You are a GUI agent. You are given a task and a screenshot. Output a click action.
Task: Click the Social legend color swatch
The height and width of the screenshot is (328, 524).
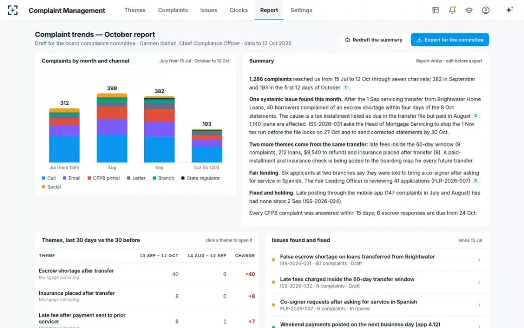tap(43, 187)
